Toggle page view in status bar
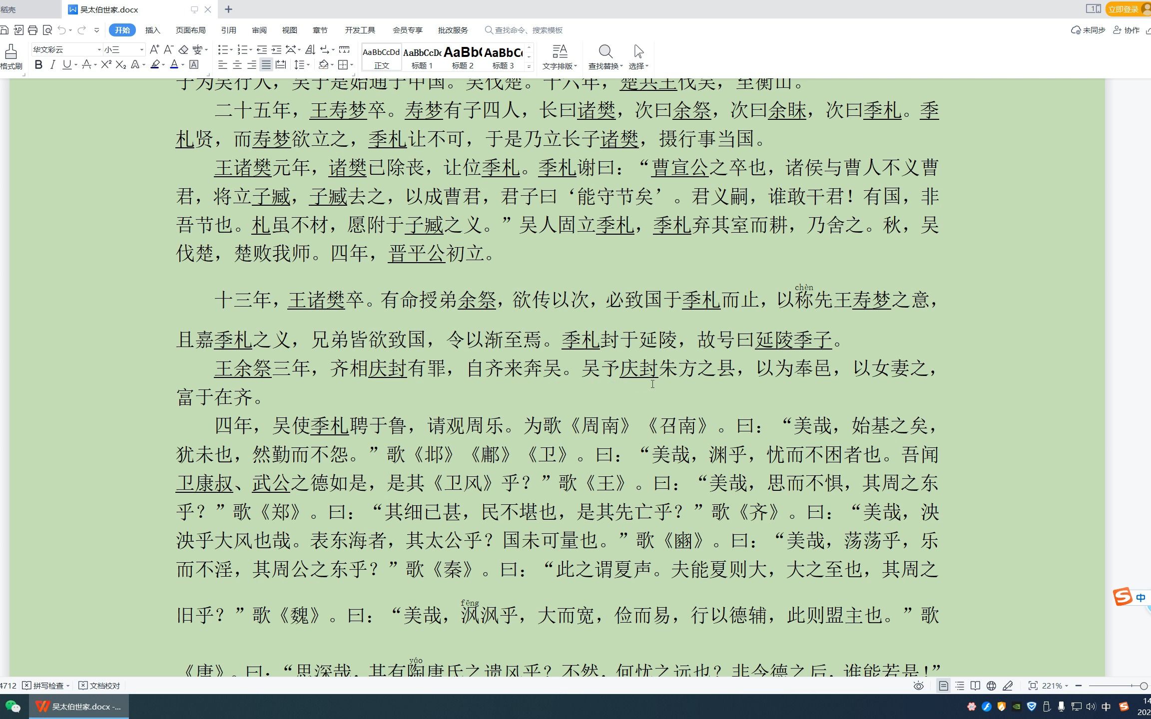 (943, 686)
